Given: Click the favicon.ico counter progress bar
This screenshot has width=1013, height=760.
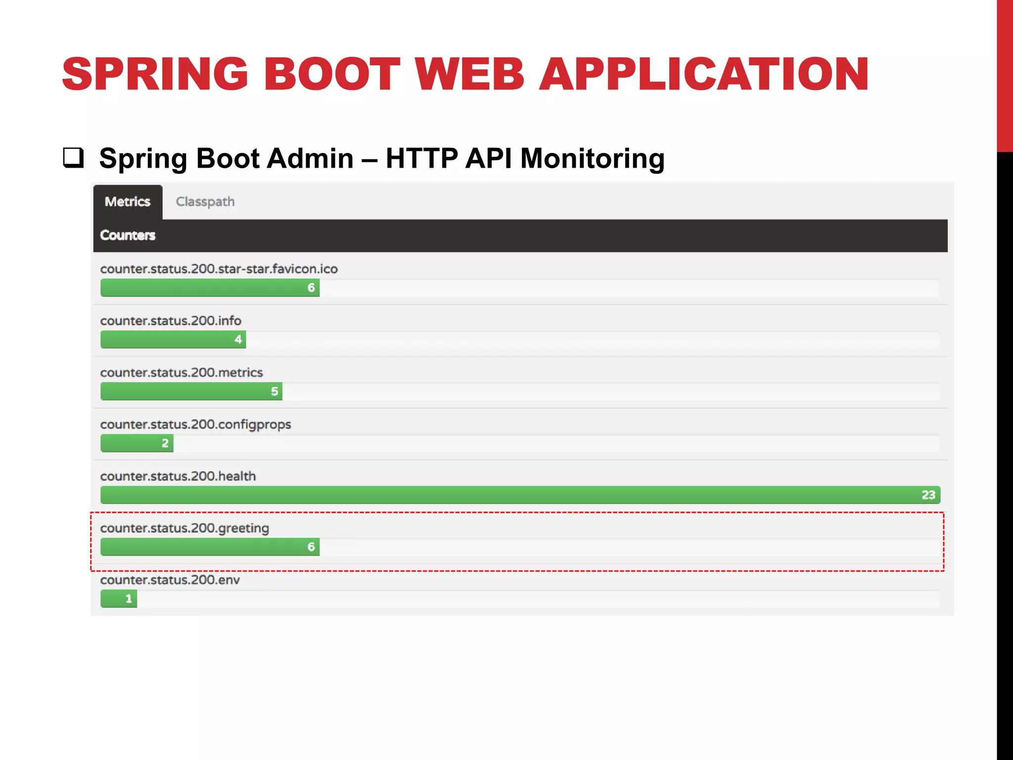Looking at the screenshot, I should coord(210,288).
